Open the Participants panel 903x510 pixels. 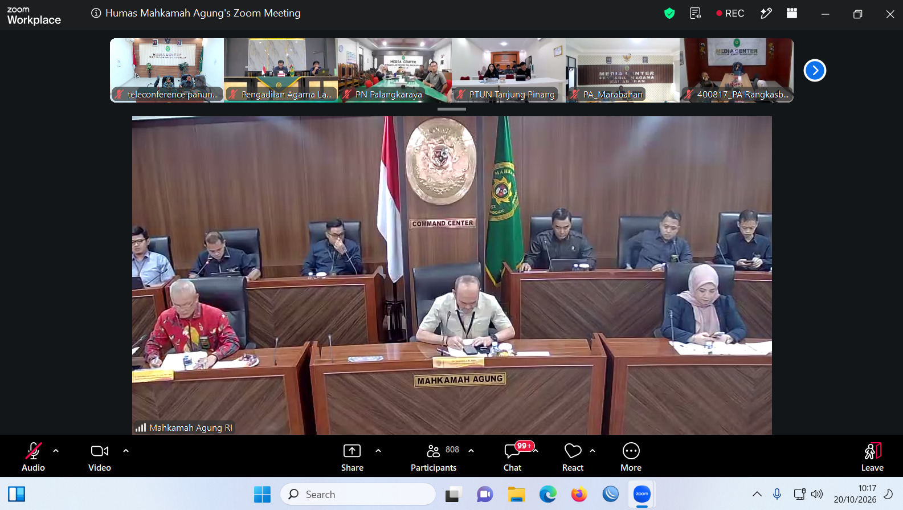(x=434, y=457)
